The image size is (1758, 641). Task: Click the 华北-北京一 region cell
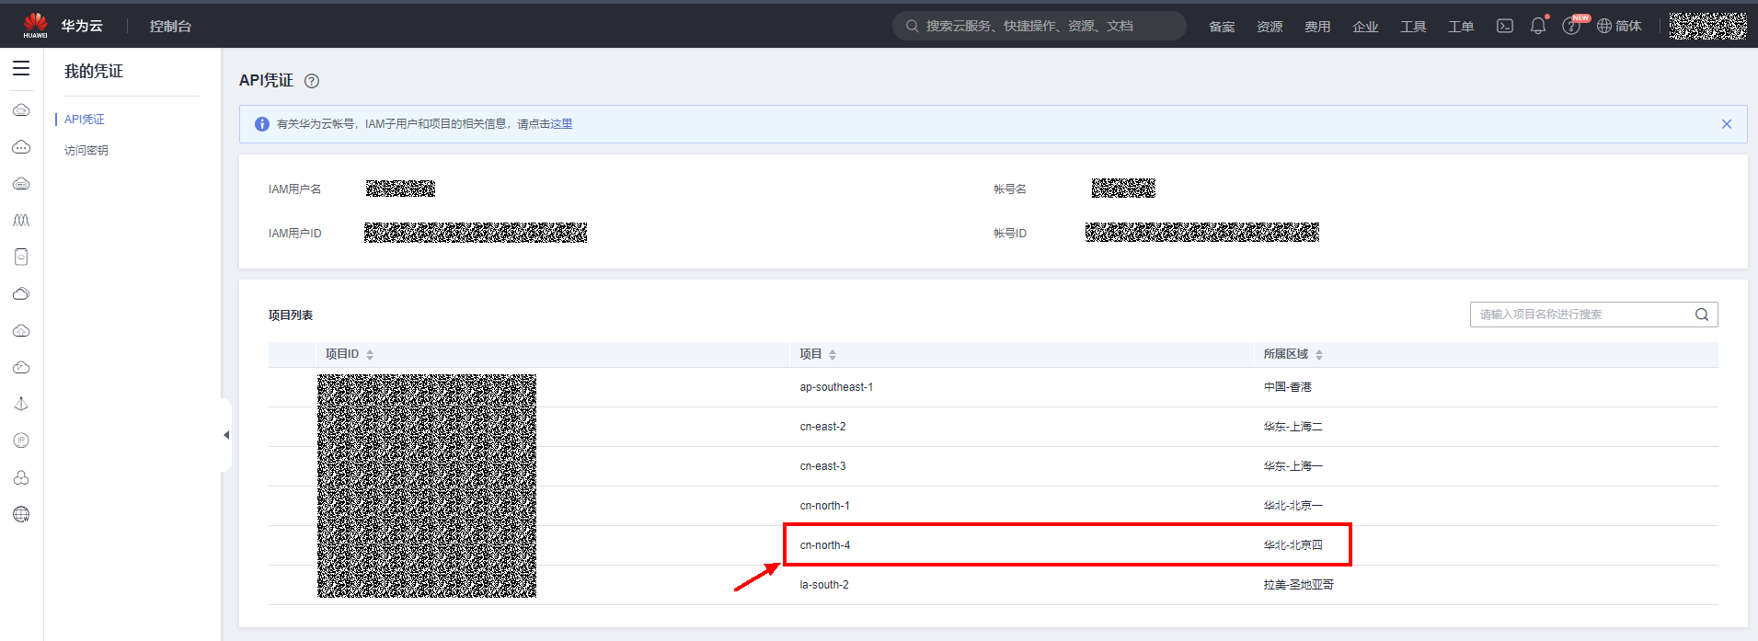click(1293, 506)
